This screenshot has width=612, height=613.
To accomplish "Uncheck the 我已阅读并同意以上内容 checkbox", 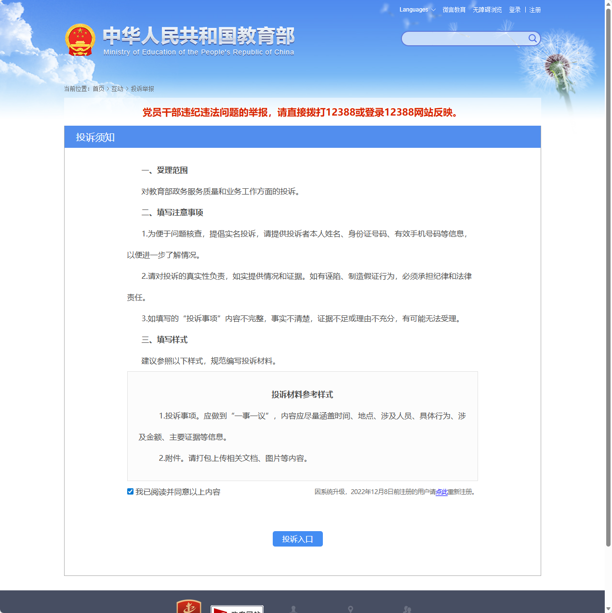I will point(130,491).
